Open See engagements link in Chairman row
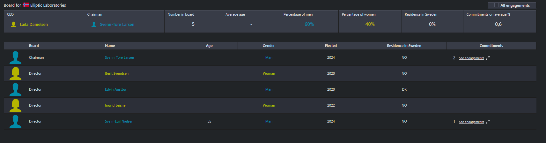Viewport: 546px width, 143px height. coord(471,58)
